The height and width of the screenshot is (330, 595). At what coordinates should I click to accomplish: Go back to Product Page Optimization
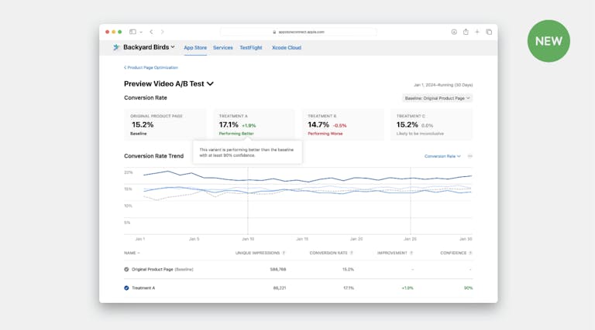point(151,67)
